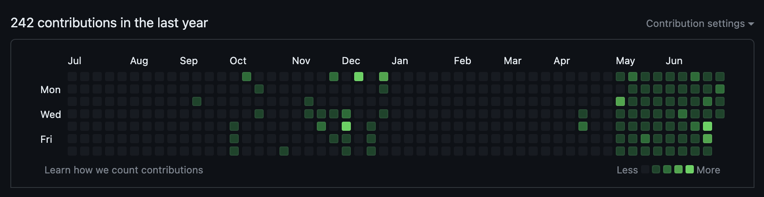This screenshot has height=197, width=764.
Task: Click the darkest legend swatch next to Less
Action: 645,169
